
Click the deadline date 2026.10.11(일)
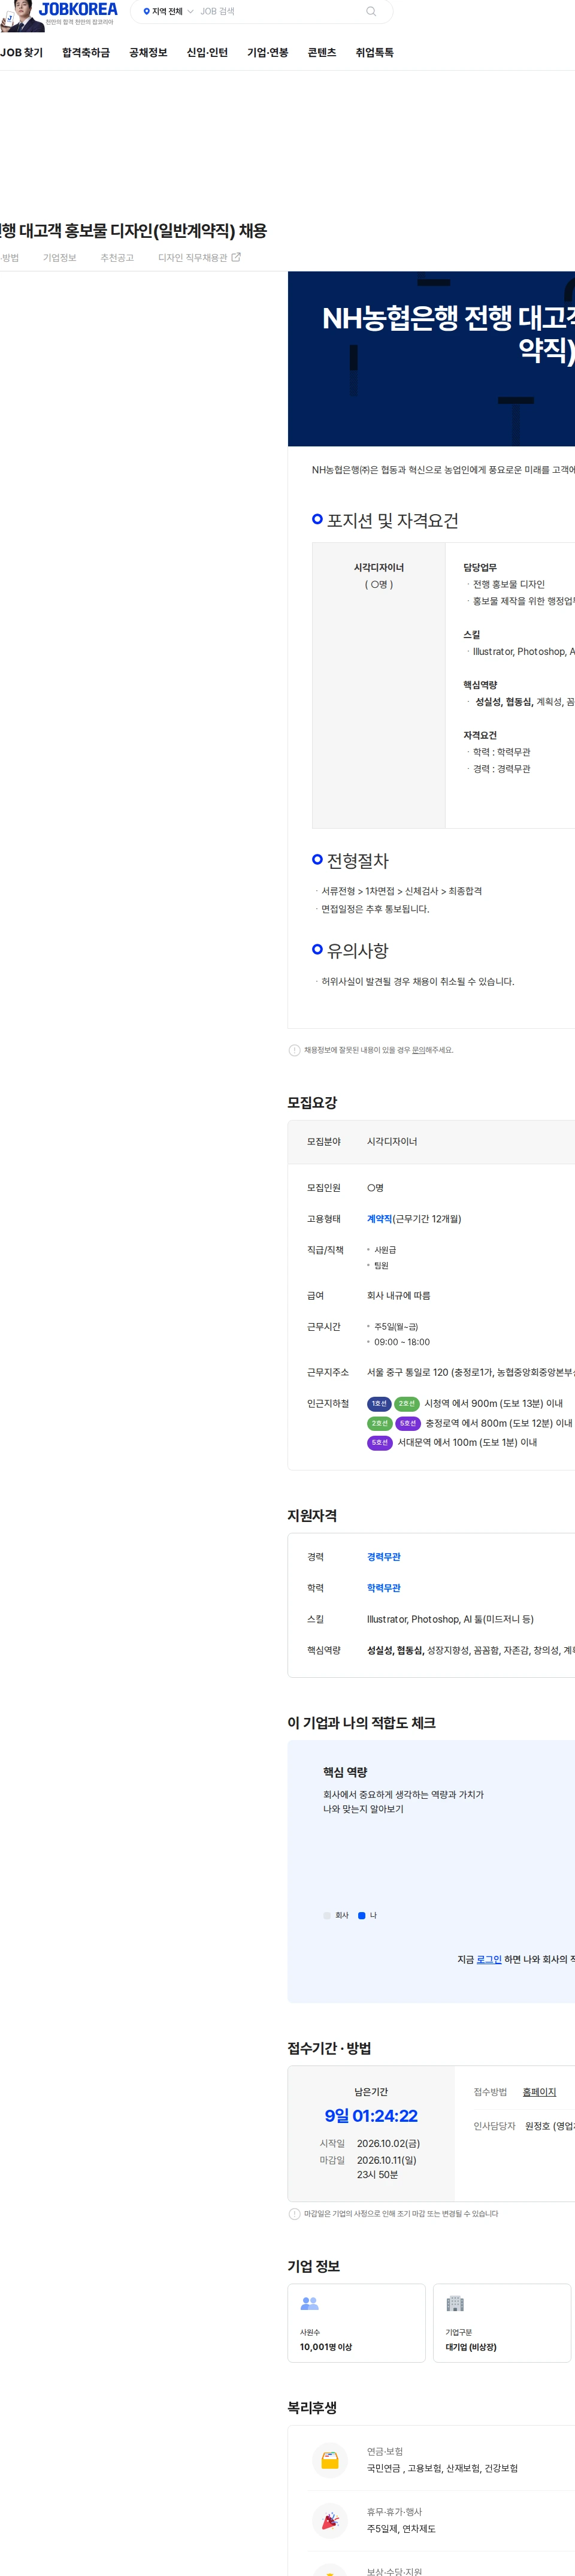(x=387, y=2160)
